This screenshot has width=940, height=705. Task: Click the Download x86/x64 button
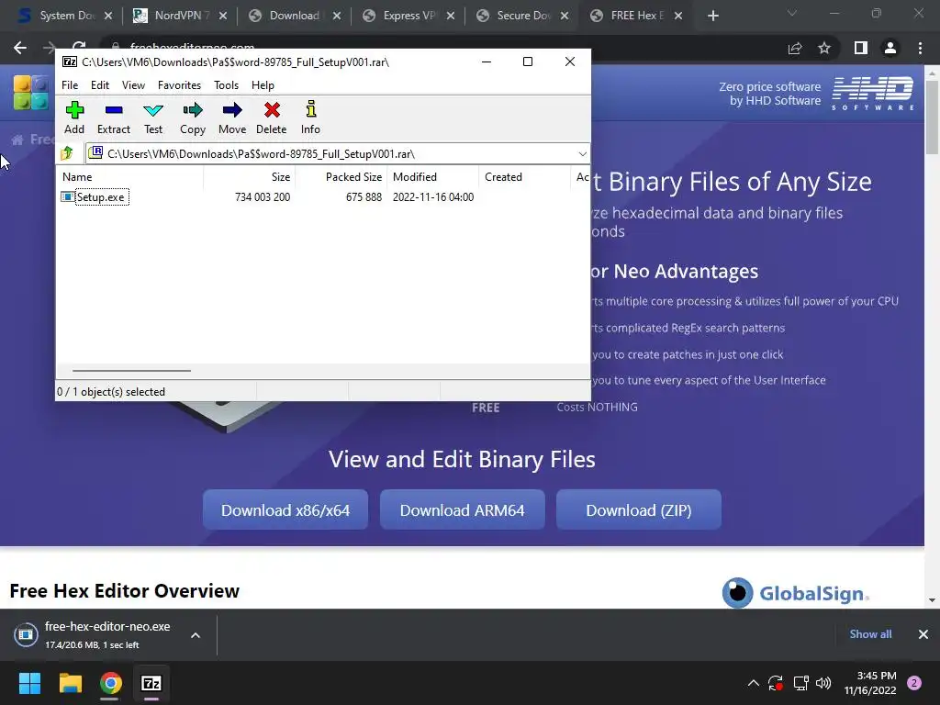point(285,510)
